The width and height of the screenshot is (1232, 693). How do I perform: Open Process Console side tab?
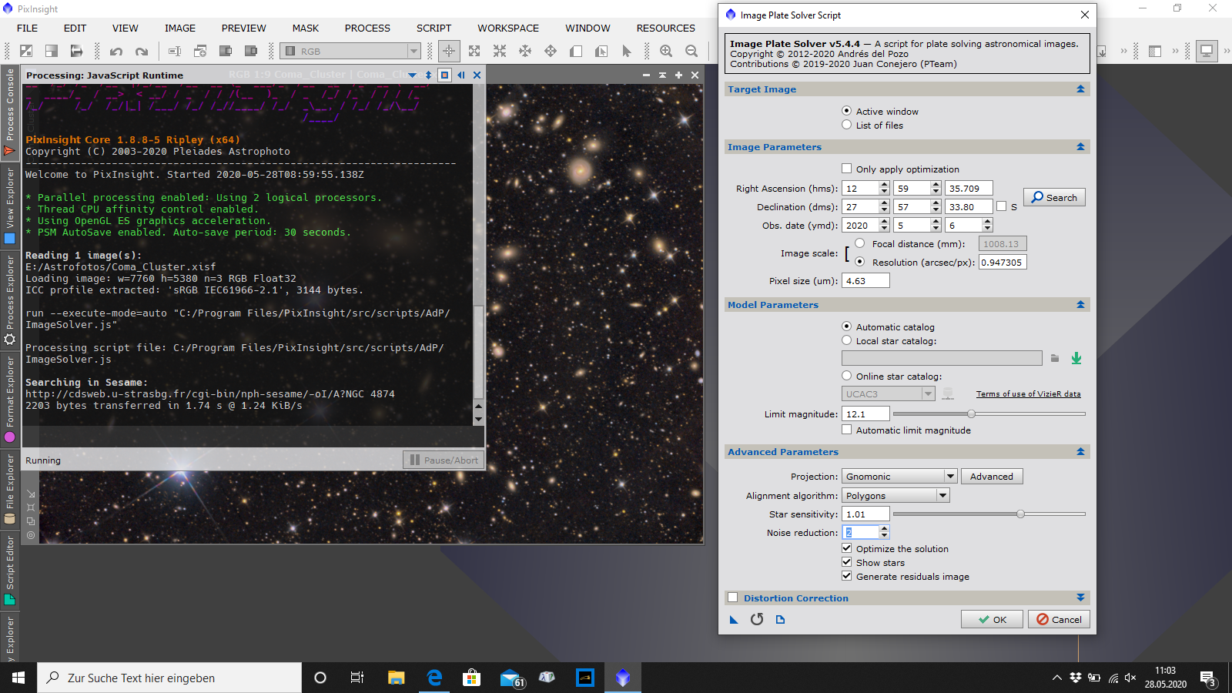(x=10, y=112)
